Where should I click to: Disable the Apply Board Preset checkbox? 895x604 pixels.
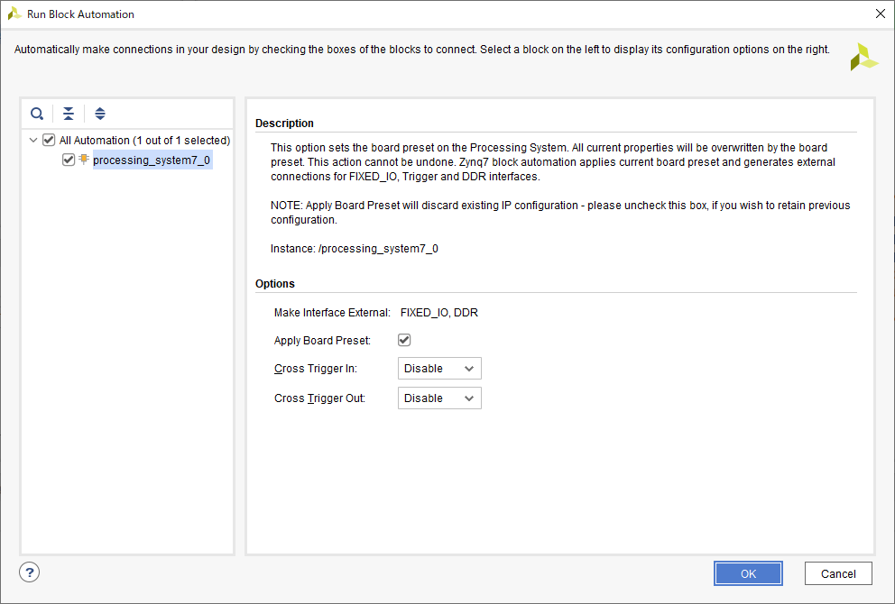point(404,340)
